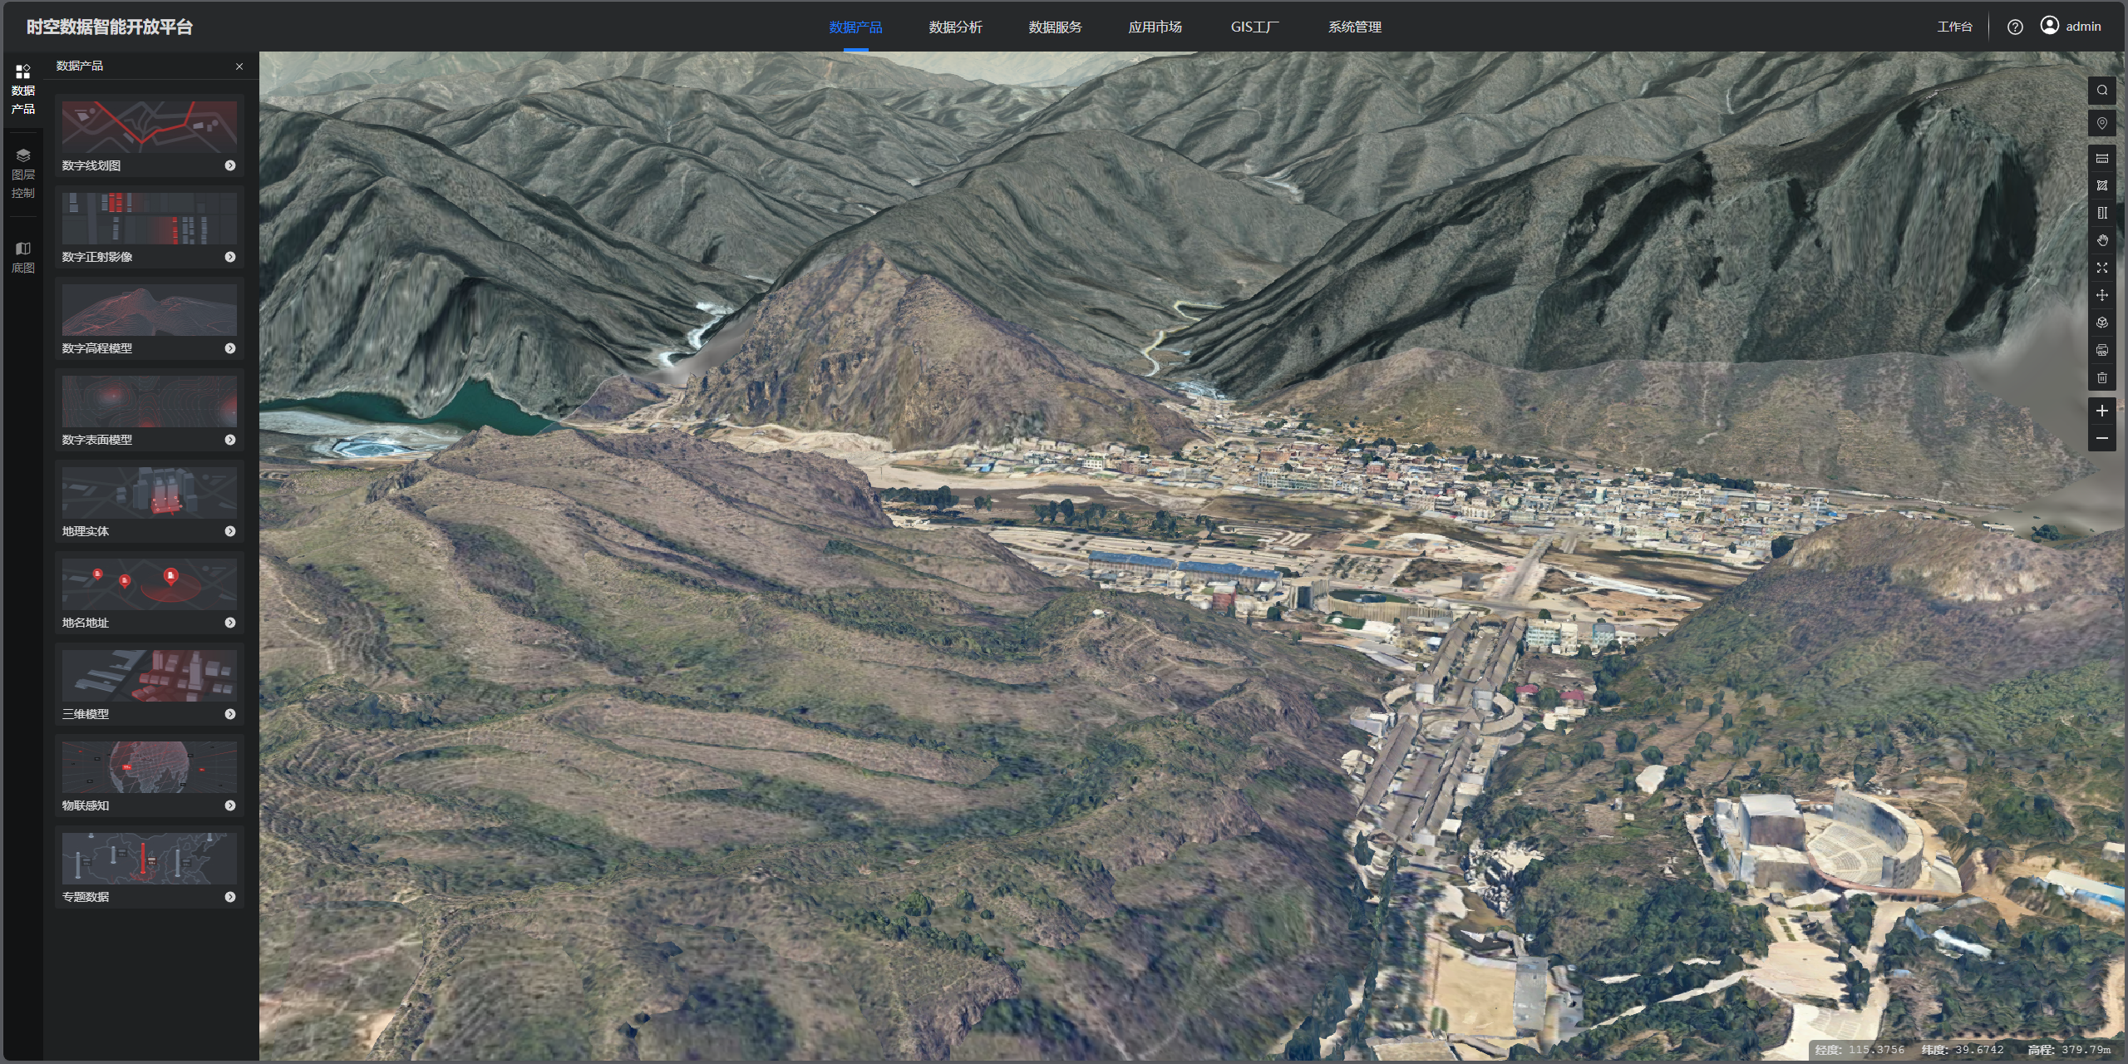Image resolution: width=2128 pixels, height=1064 pixels.
Task: Zoom out with the minus button
Action: (x=2101, y=438)
